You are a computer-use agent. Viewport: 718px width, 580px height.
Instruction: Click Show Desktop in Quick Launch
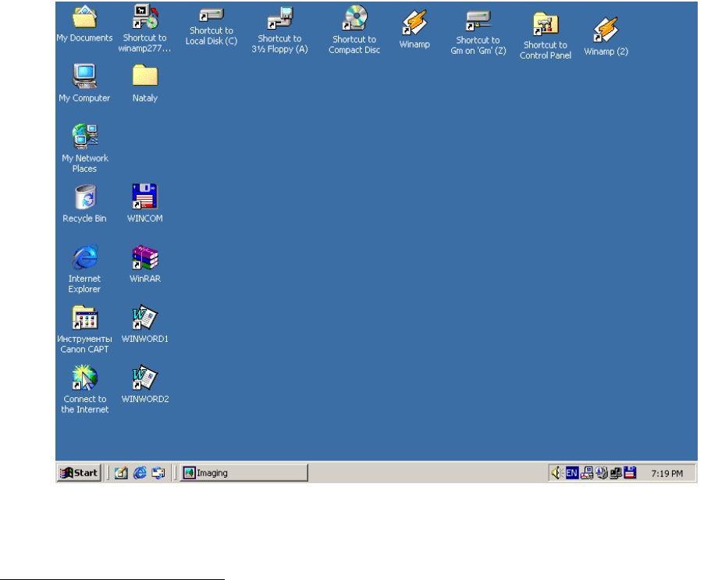pos(121,473)
